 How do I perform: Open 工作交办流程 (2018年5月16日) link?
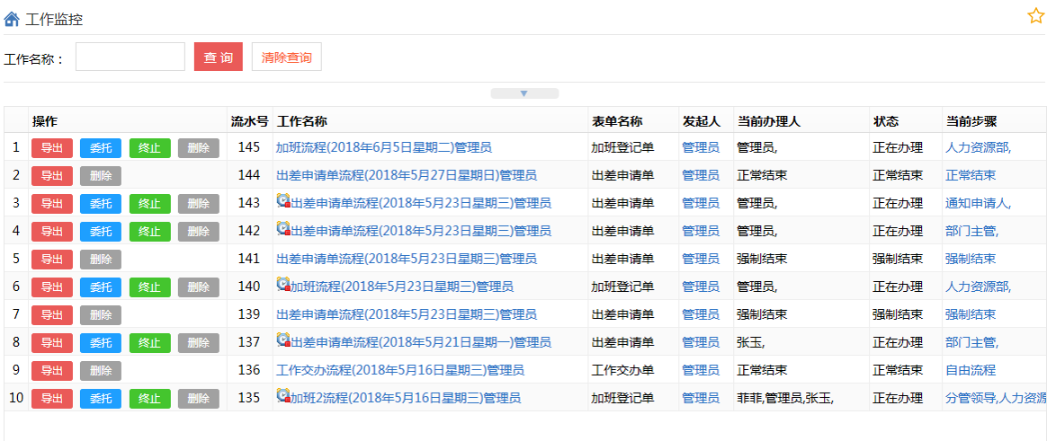(399, 370)
